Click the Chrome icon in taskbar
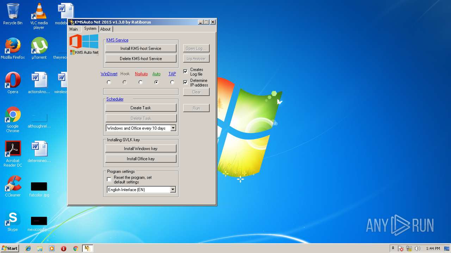 coord(75,248)
